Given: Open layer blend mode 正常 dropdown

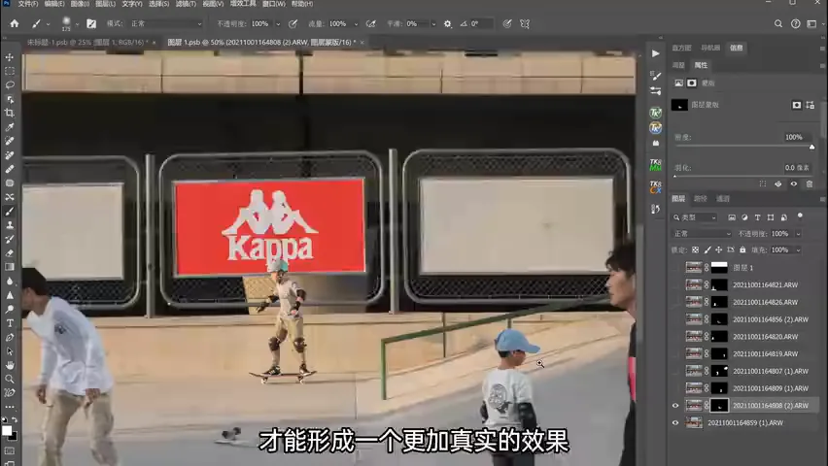Looking at the screenshot, I should (x=702, y=233).
